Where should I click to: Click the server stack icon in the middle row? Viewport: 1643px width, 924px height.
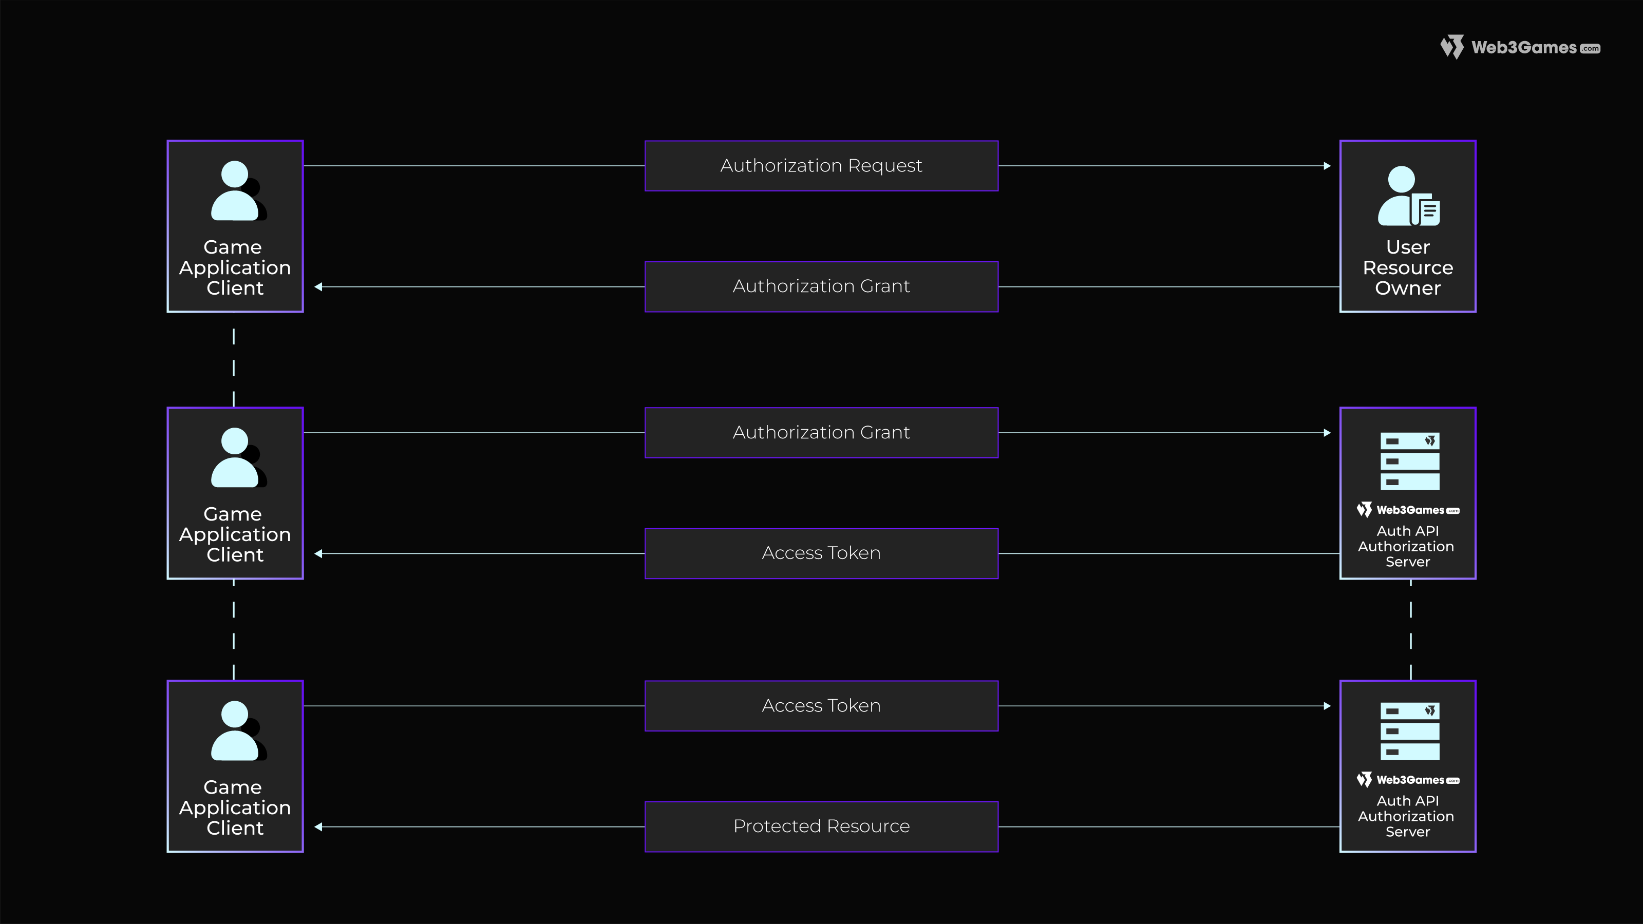1409,461
